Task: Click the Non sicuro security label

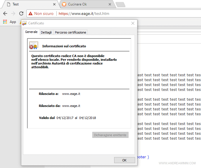Action: (x=44, y=13)
